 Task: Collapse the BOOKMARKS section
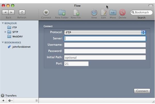3,42
